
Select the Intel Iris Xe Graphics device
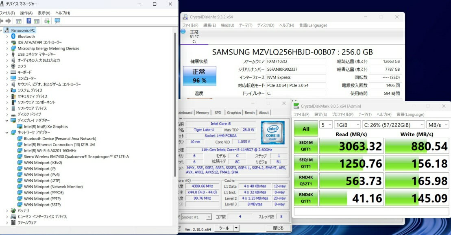tap(46, 126)
